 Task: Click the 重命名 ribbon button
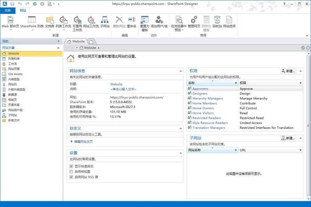point(132,22)
